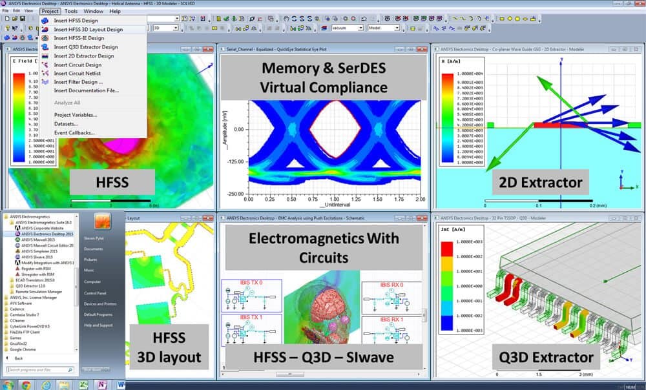Click the Search programs and files field
646x390 pixels.
click(x=40, y=370)
